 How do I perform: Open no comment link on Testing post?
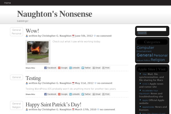(x=105, y=83)
